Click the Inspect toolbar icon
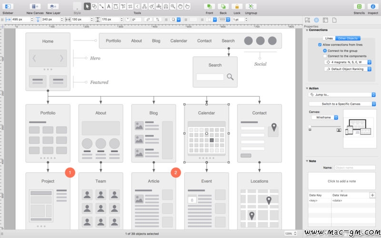 372,6
